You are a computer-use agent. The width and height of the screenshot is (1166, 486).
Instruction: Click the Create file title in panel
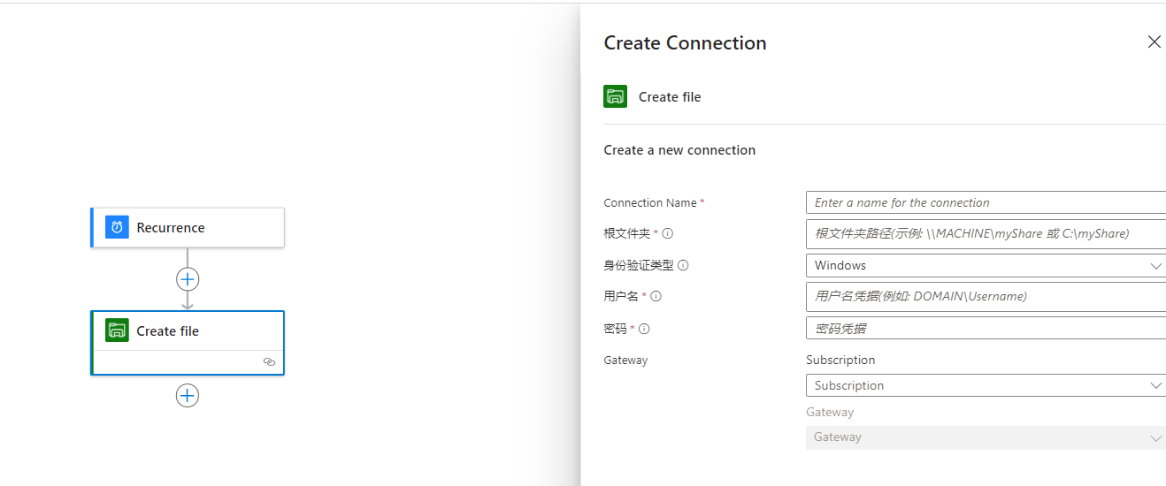pyautogui.click(x=670, y=97)
